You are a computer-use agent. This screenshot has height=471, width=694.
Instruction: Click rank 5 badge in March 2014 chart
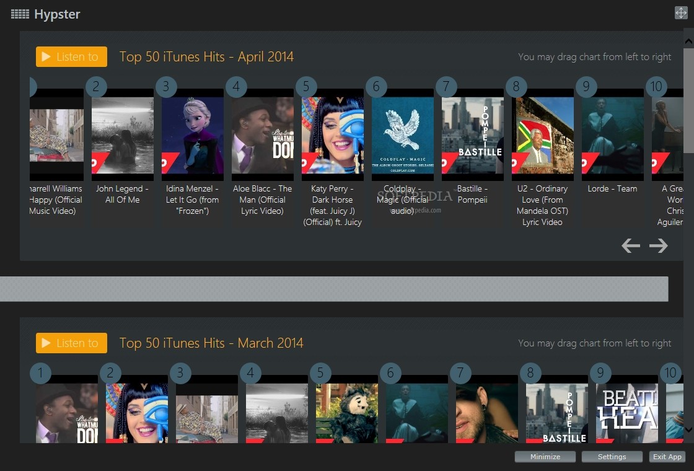coord(320,372)
